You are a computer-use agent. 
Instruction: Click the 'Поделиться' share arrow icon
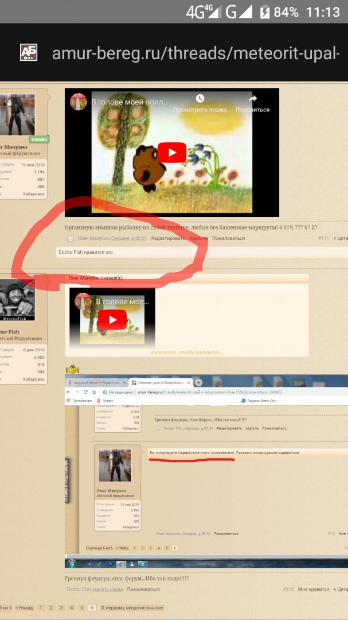coord(252,99)
